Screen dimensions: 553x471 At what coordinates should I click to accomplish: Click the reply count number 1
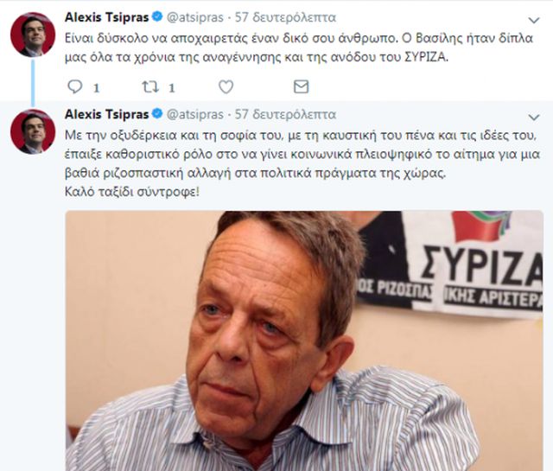[96, 88]
